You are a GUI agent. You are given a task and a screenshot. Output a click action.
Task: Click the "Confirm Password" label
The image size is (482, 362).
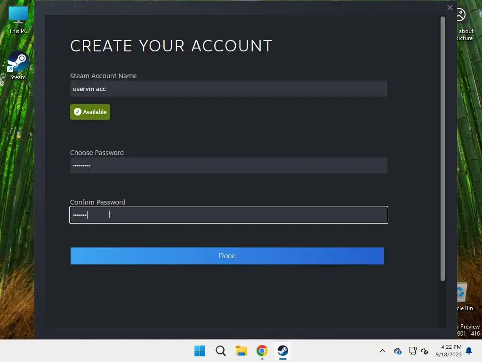click(x=98, y=202)
